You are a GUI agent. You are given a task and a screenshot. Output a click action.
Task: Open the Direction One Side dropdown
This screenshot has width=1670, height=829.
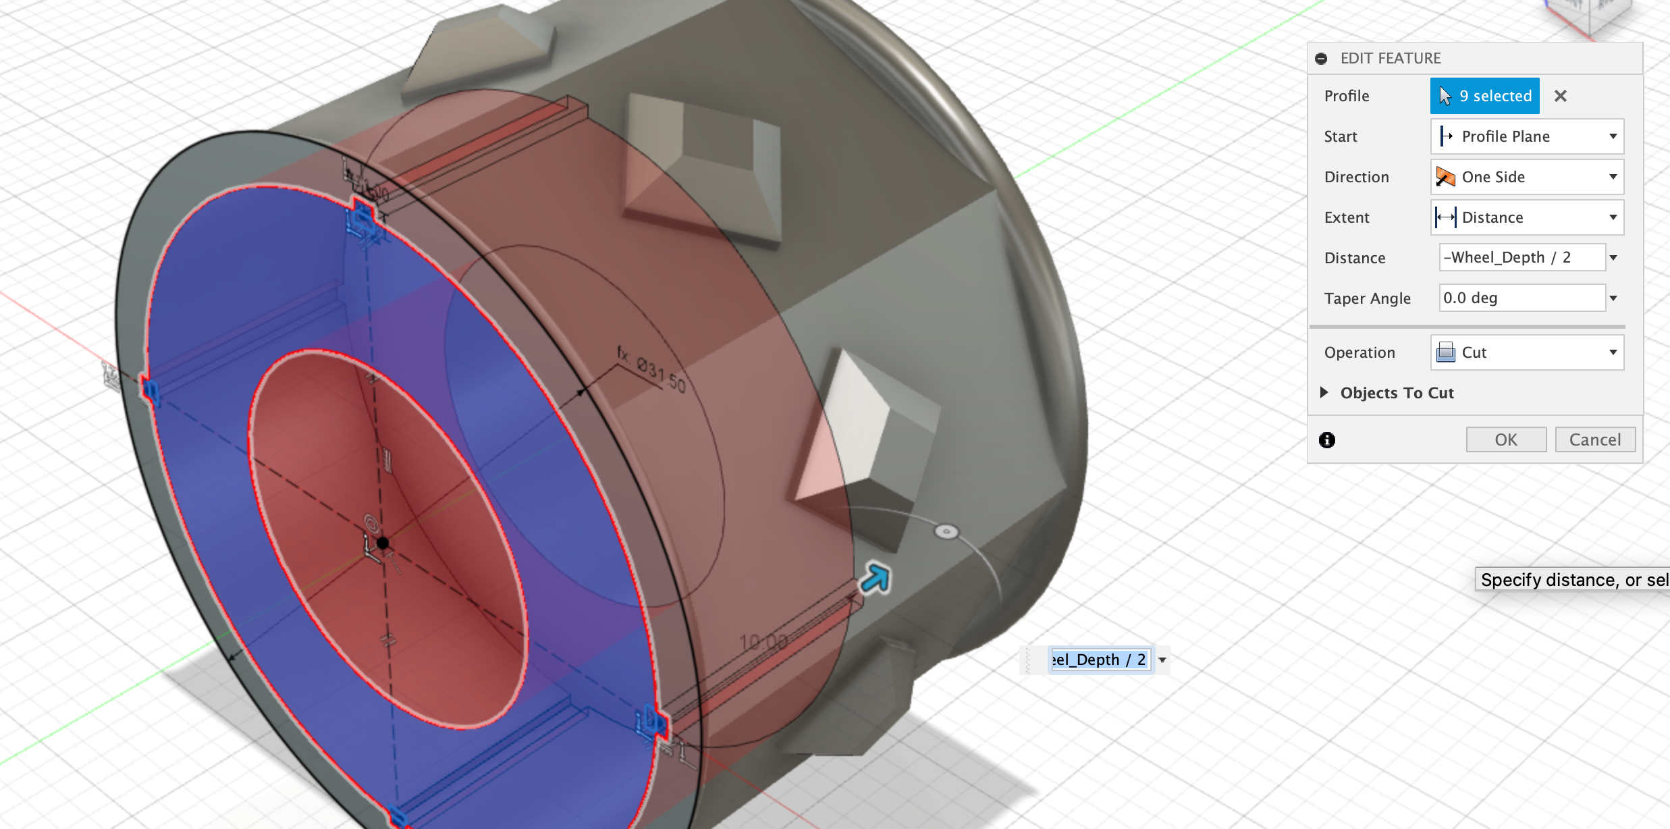pos(1527,177)
